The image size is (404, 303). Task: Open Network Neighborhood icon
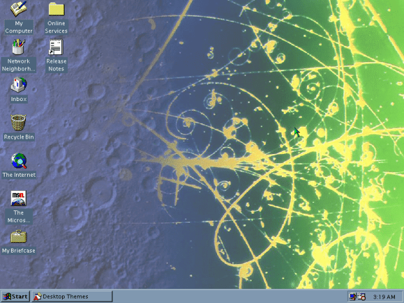[x=18, y=47]
